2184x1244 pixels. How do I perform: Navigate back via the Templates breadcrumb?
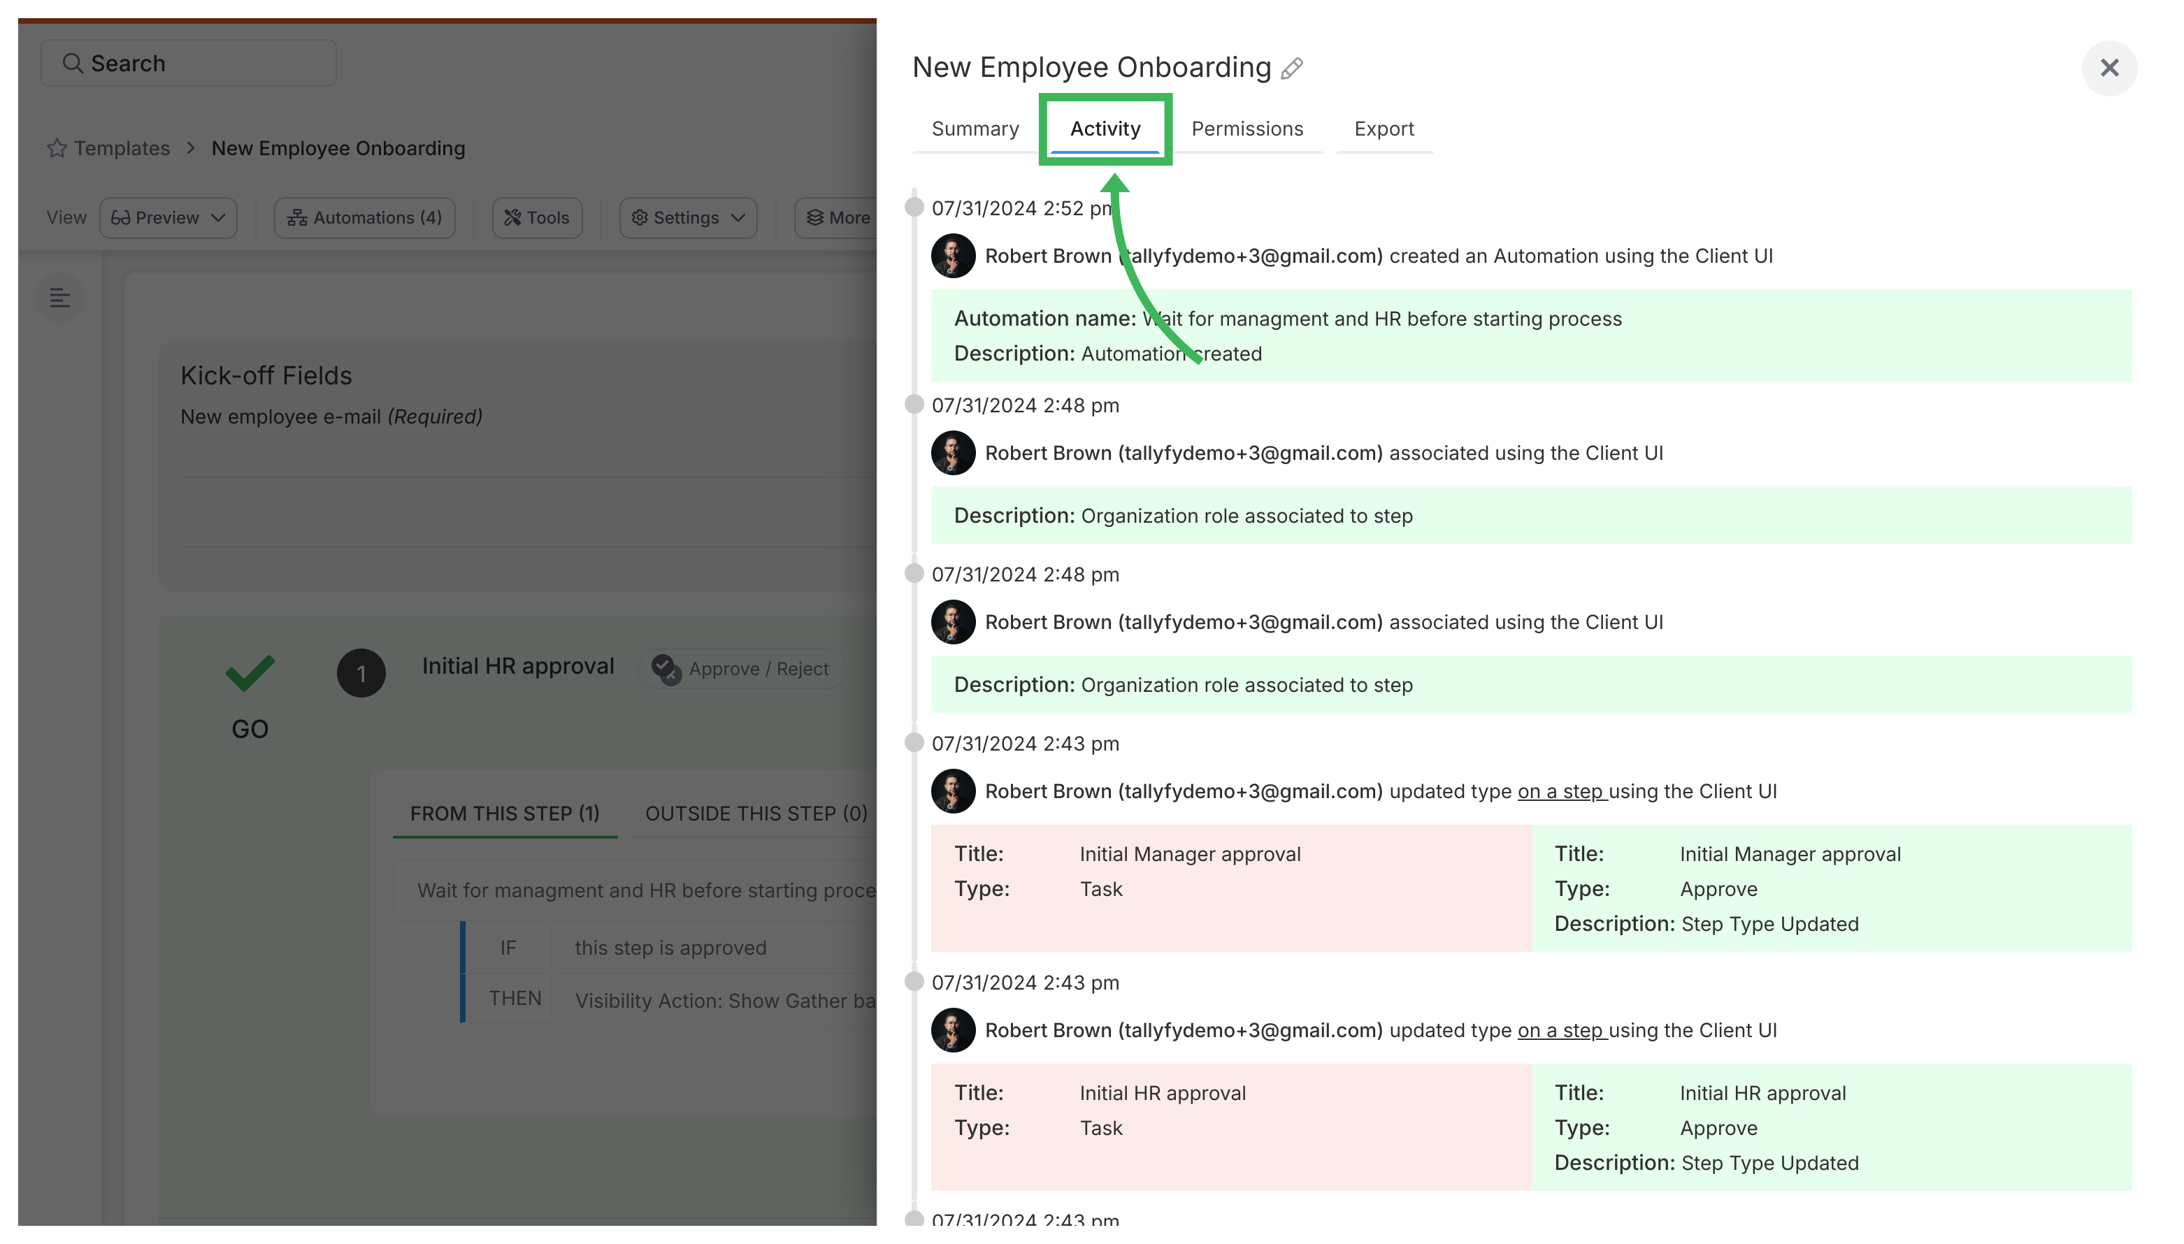click(x=122, y=147)
